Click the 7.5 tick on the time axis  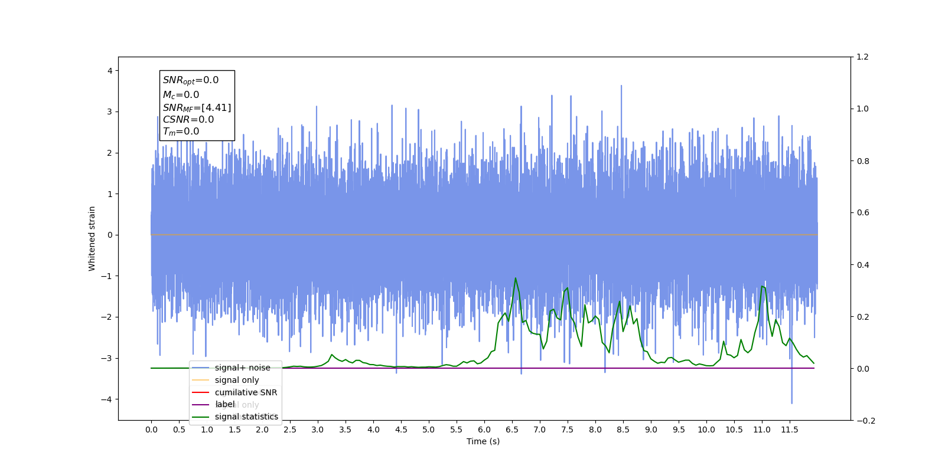[x=568, y=430]
